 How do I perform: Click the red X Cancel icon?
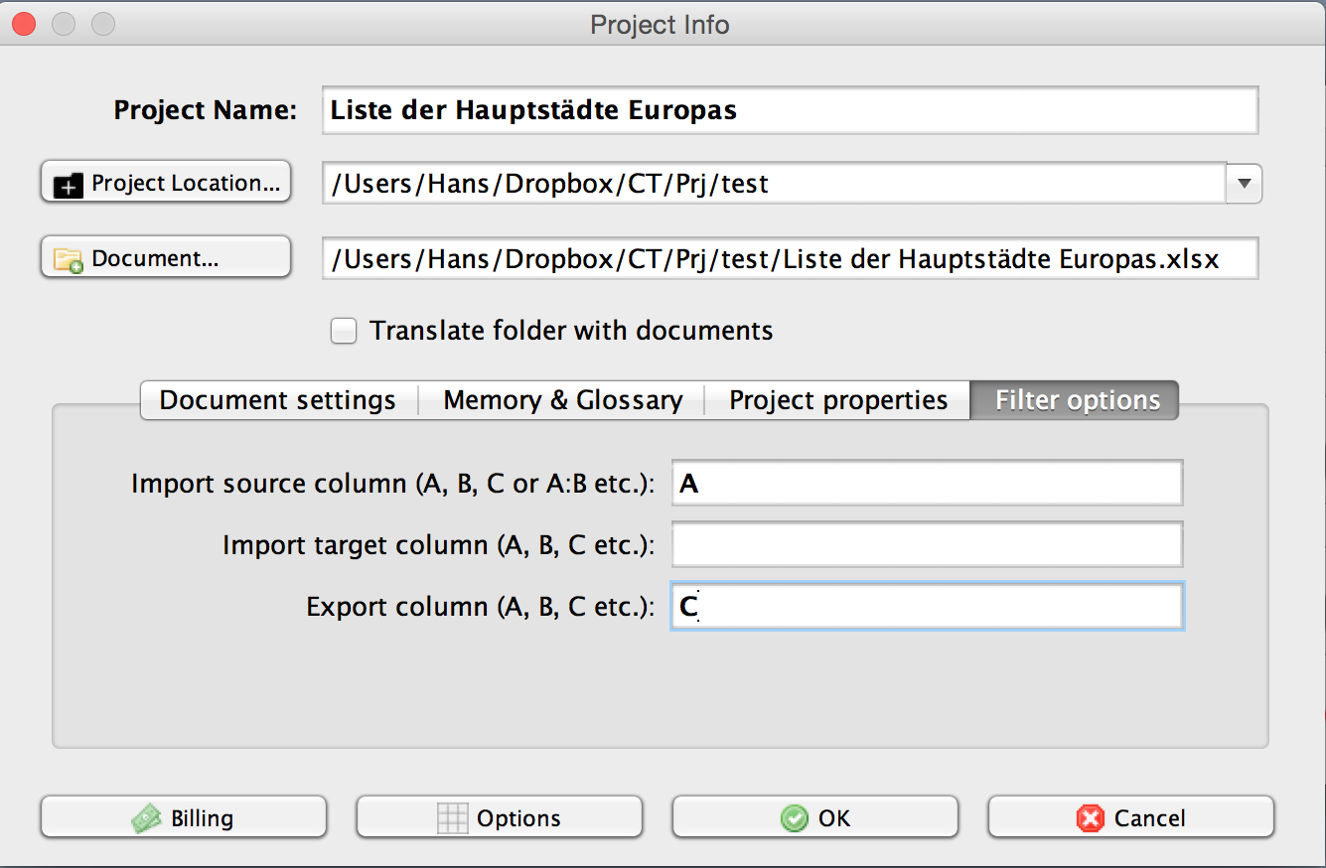(1090, 818)
